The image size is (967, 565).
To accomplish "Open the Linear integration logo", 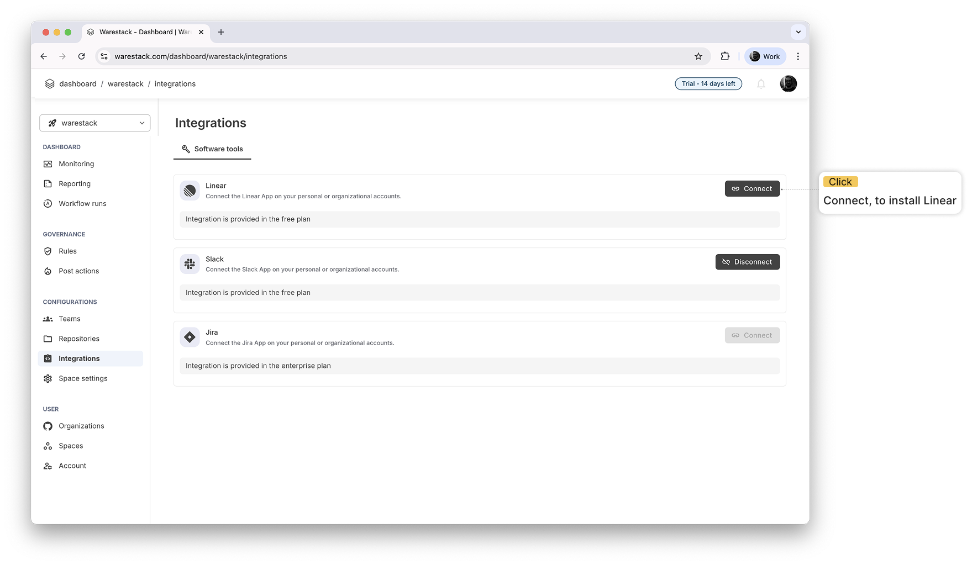I will (190, 191).
